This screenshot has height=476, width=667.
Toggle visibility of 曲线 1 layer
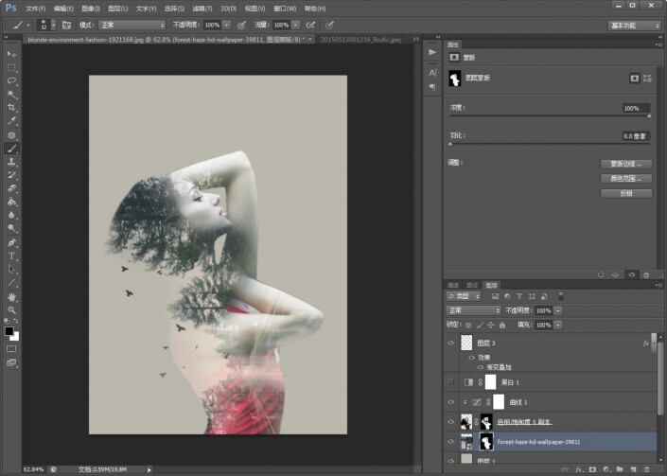point(451,401)
